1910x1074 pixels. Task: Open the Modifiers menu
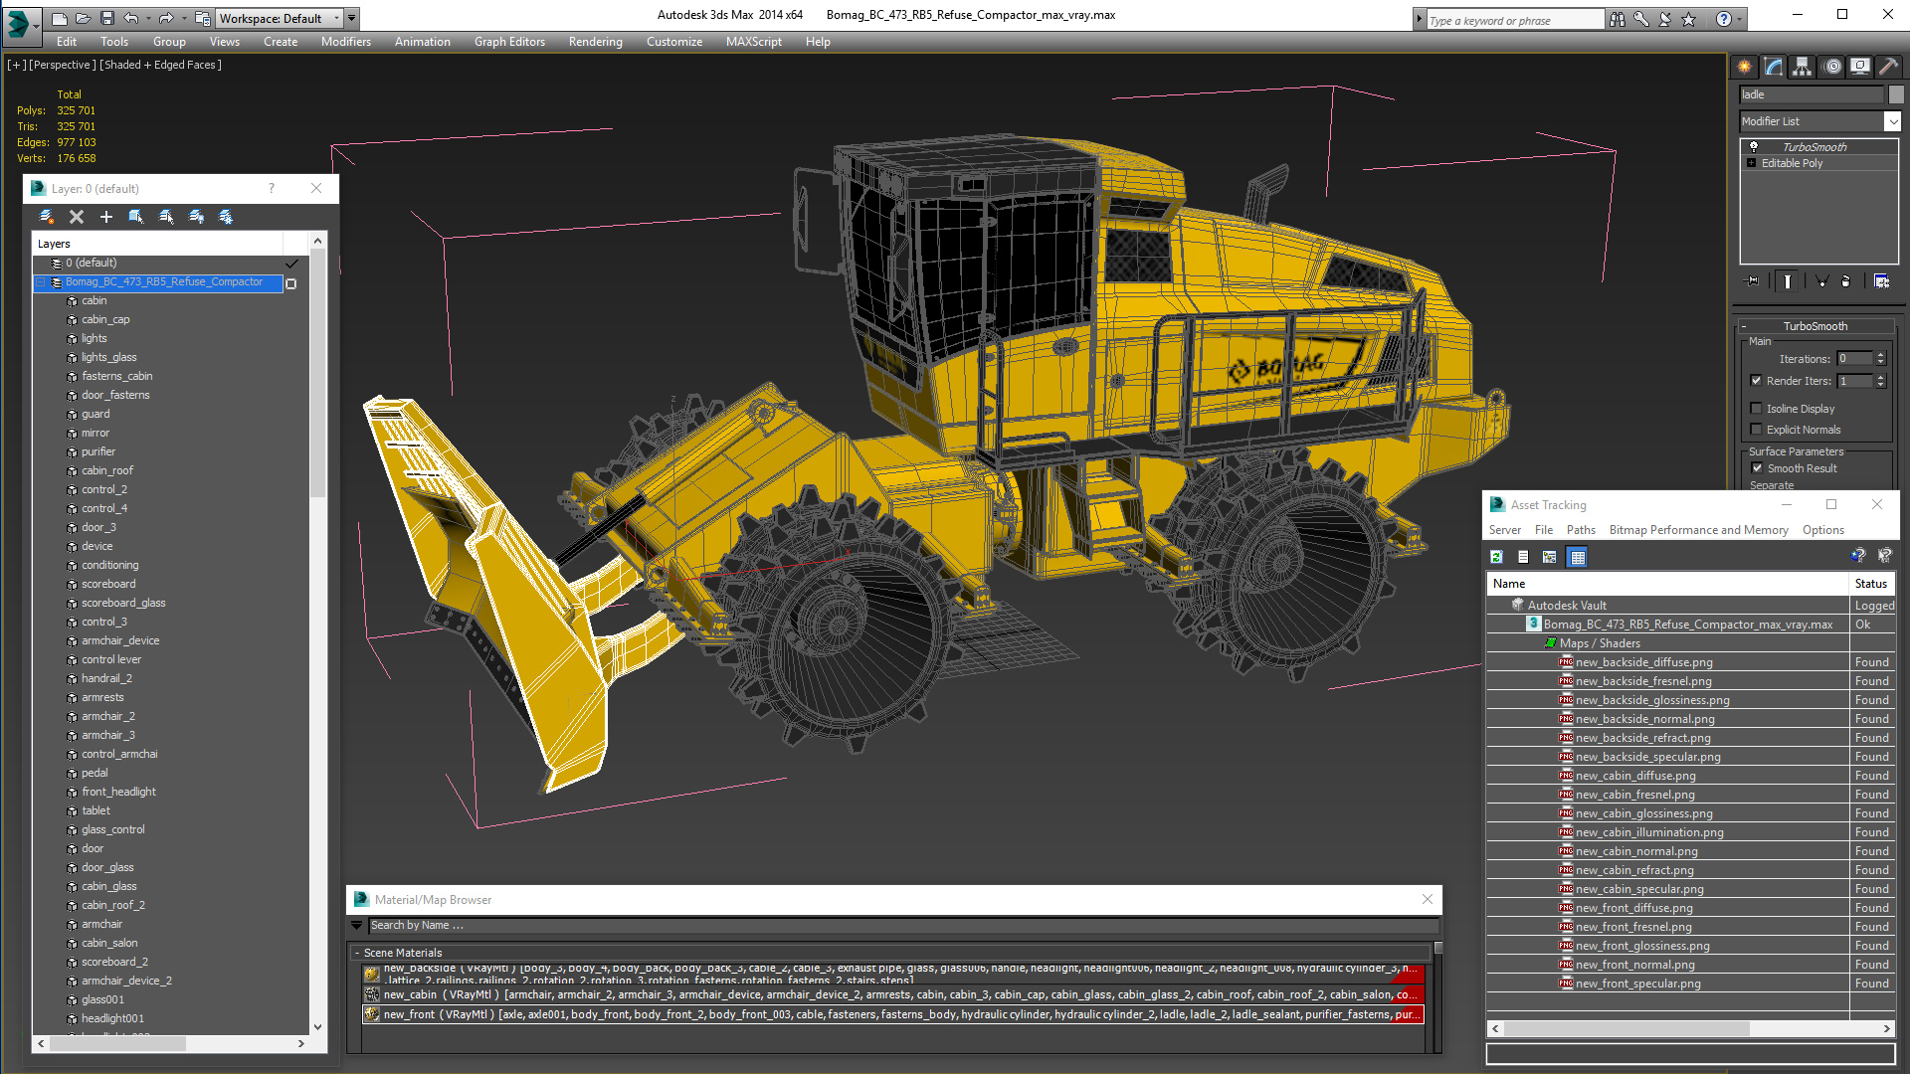pyautogui.click(x=346, y=42)
